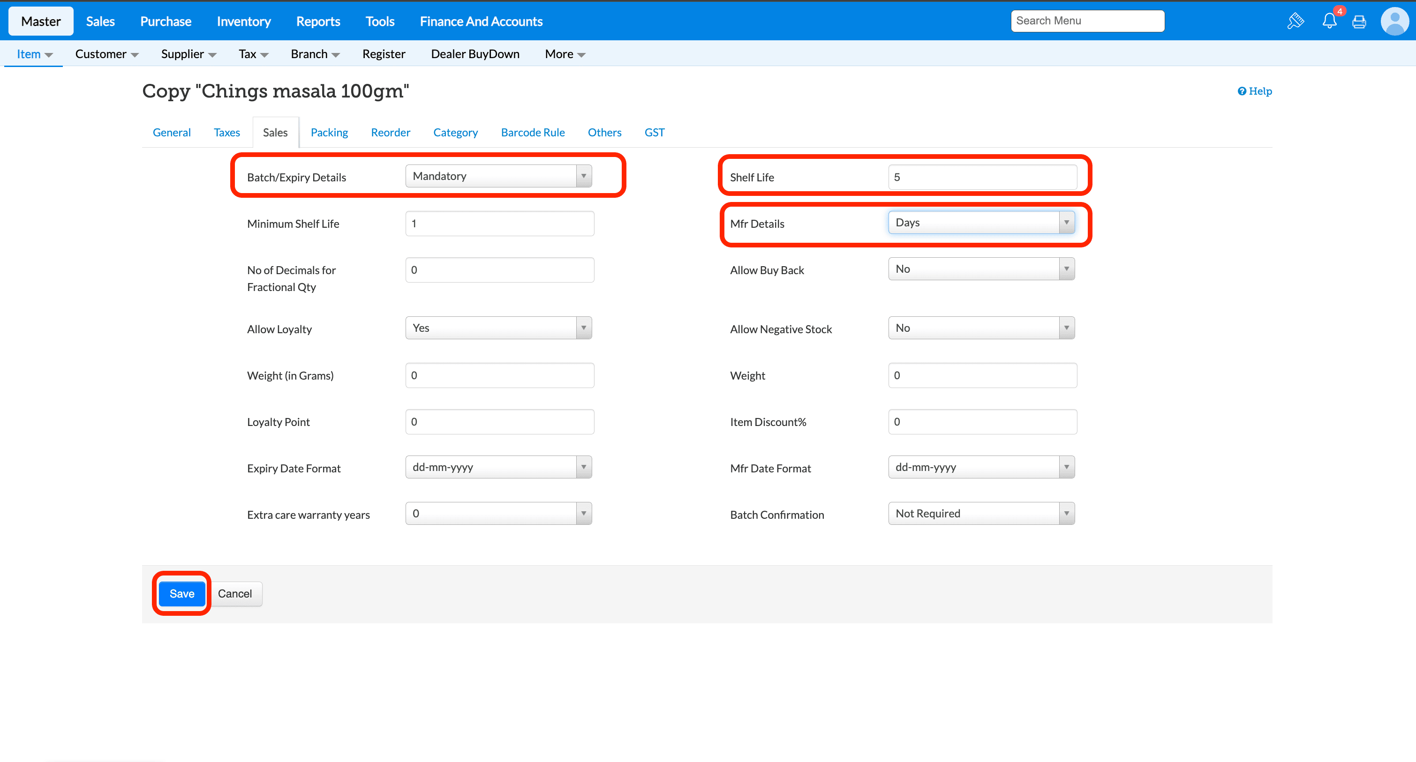Switch to the Packing tab
Image resolution: width=1416 pixels, height=762 pixels.
329,133
